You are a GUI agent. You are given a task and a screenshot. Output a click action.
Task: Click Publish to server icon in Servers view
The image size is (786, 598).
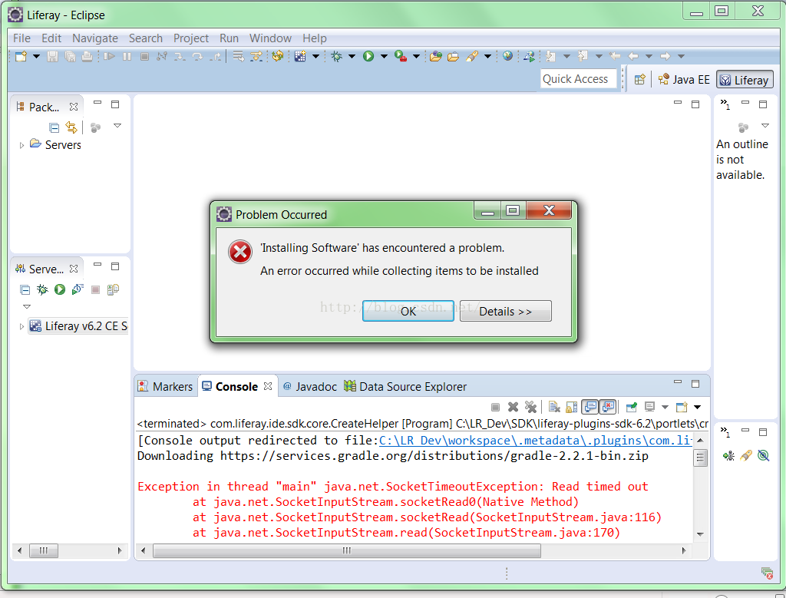(x=113, y=289)
